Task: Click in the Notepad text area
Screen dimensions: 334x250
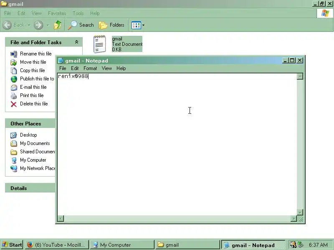Action: [x=177, y=144]
